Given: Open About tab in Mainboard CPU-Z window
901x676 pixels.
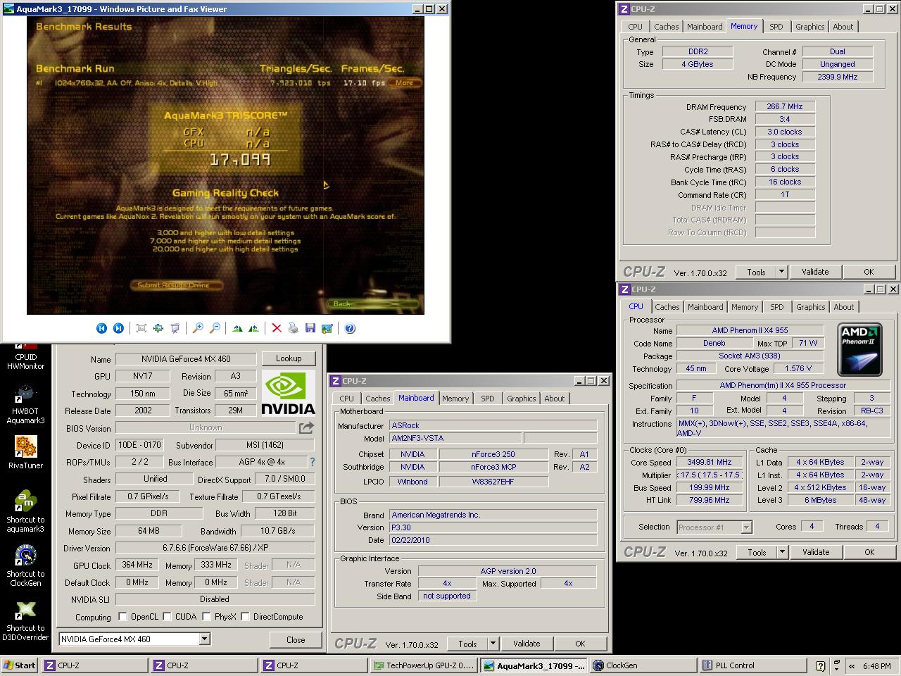Looking at the screenshot, I should (555, 399).
